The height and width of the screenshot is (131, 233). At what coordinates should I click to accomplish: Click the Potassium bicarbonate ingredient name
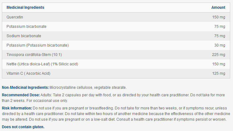pyautogui.click(x=26, y=27)
